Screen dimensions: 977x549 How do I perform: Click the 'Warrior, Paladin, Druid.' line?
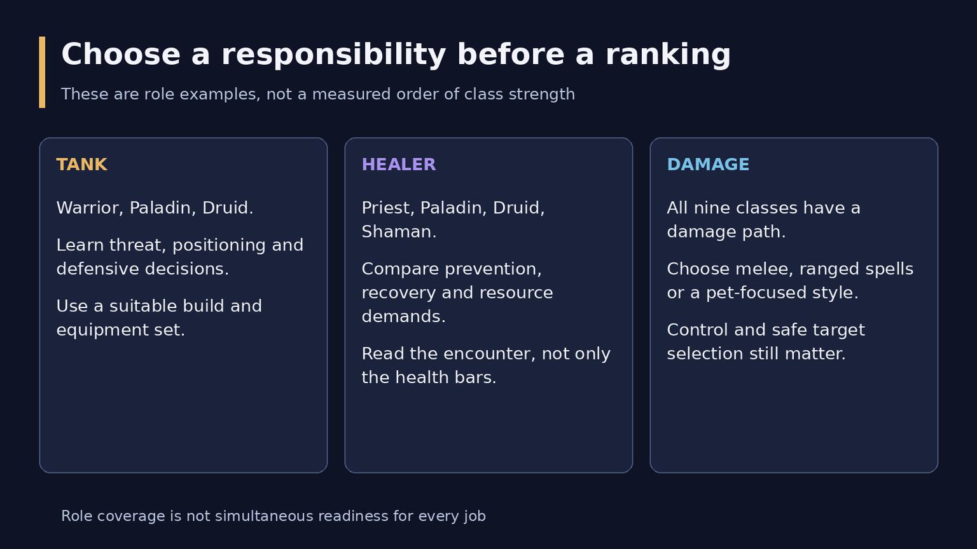pyautogui.click(x=155, y=208)
